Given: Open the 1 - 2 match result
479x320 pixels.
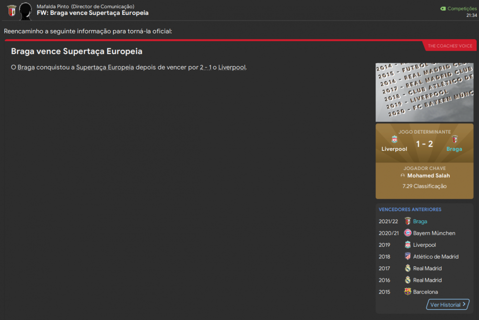Looking at the screenshot, I should (424, 144).
